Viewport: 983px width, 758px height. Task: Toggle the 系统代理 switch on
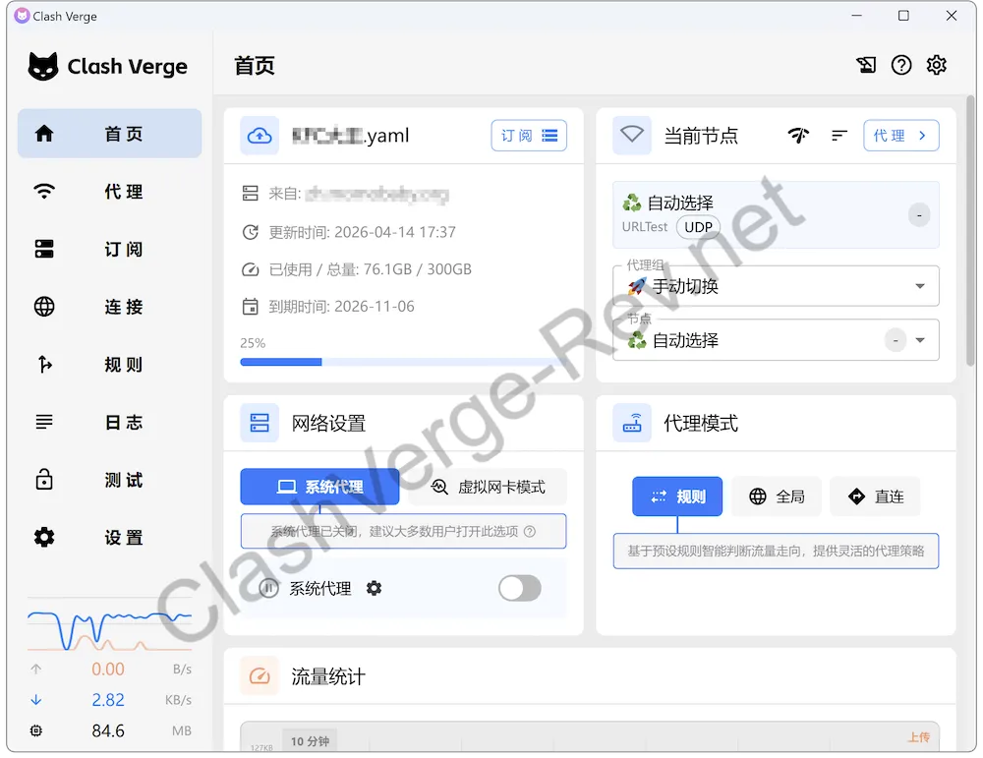[x=520, y=588]
